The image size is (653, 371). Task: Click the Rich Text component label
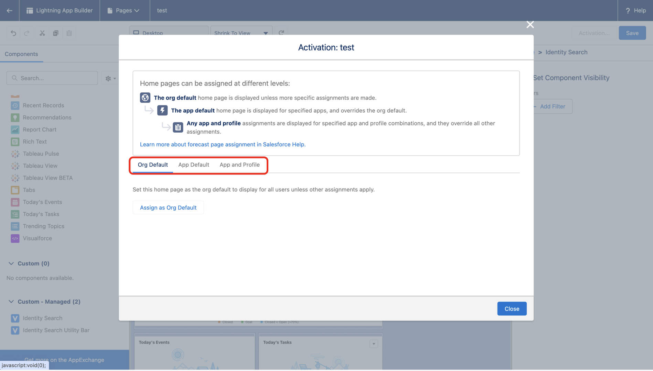click(x=35, y=142)
